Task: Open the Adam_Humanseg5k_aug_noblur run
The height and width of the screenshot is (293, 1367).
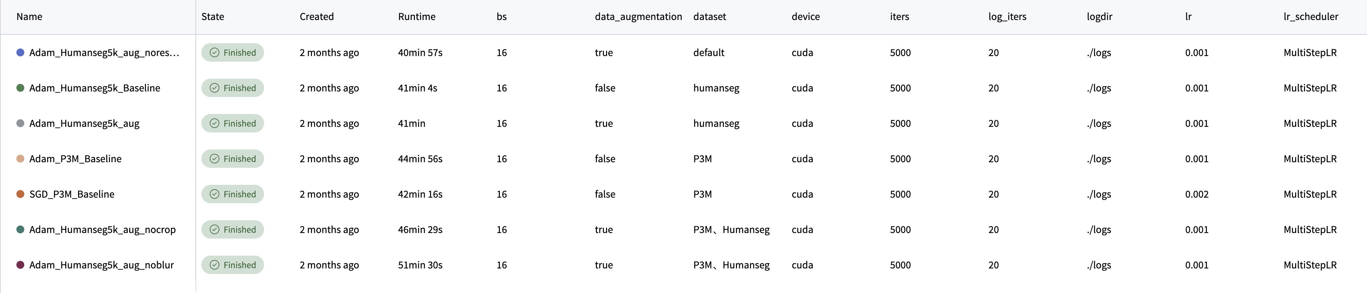Action: pos(101,265)
